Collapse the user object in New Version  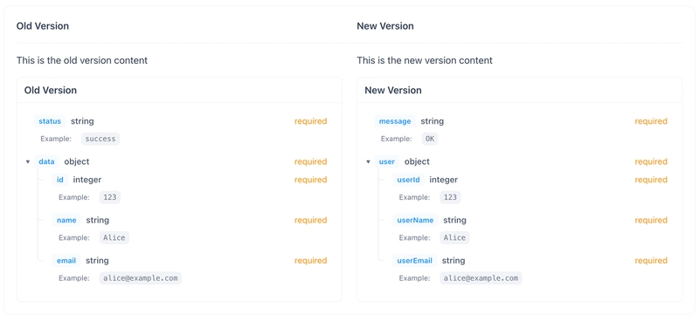368,161
